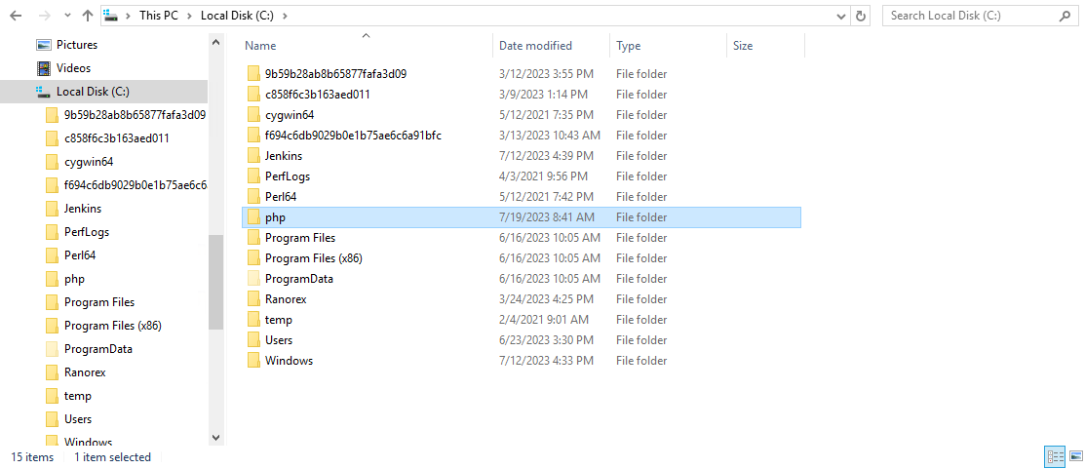Image resolution: width=1085 pixels, height=469 pixels.
Task: Refresh the Local Disk (C:) view
Action: pos(860,16)
